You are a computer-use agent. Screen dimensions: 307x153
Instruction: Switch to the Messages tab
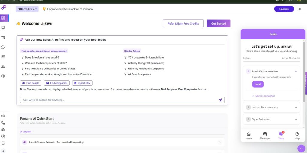[x=265, y=136]
